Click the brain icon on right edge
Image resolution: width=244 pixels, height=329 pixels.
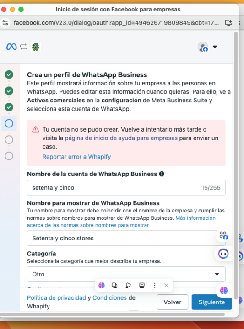coord(223,291)
